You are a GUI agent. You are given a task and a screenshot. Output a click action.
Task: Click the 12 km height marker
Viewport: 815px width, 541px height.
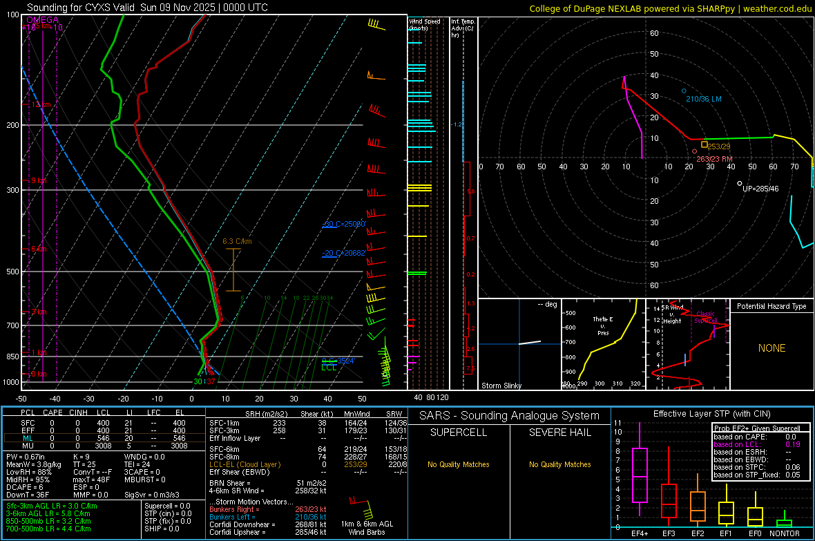pos(41,104)
